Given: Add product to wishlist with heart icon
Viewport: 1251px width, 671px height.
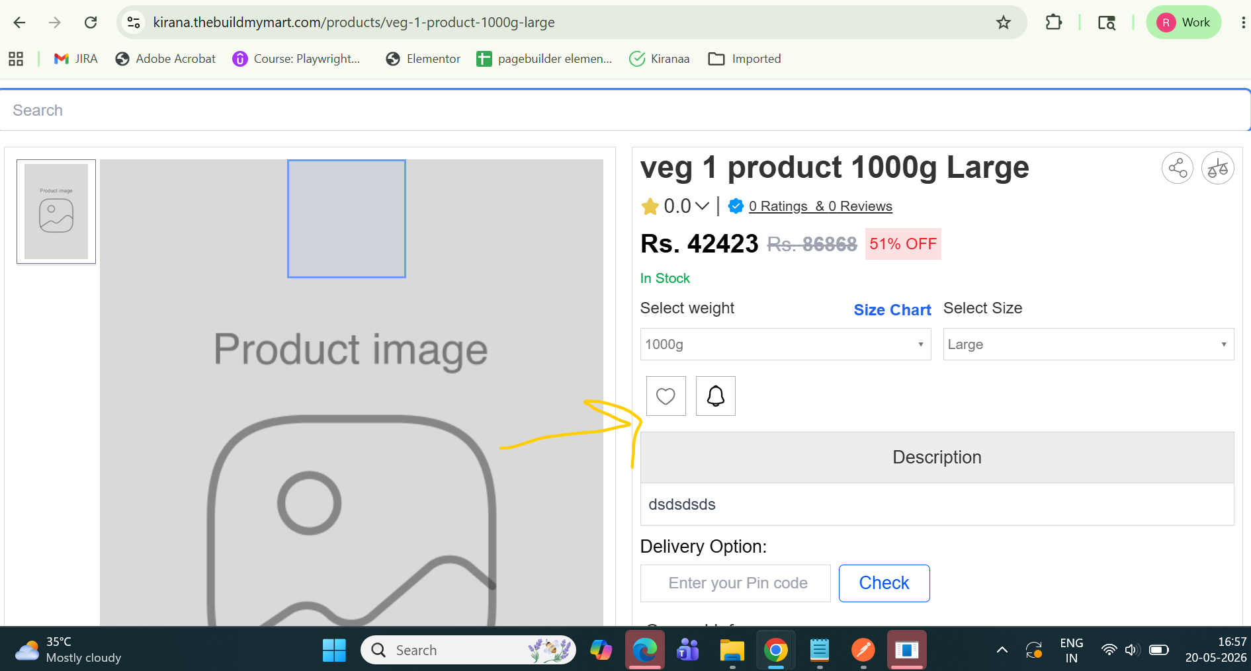Looking at the screenshot, I should [x=666, y=396].
